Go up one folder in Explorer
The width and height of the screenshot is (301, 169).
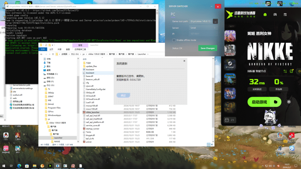pyautogui.click(x=53, y=54)
